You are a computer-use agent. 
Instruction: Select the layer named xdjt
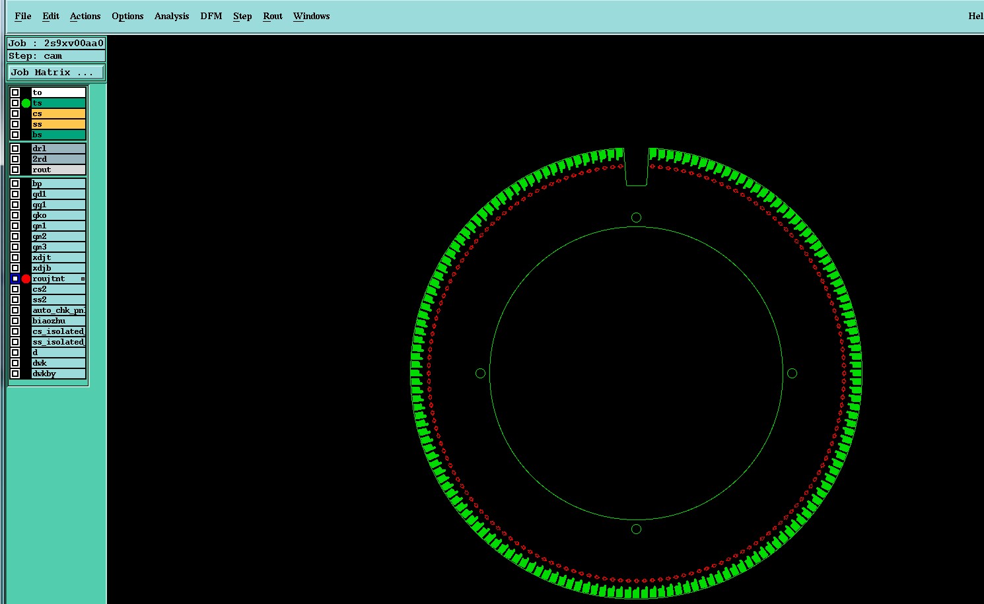point(59,257)
